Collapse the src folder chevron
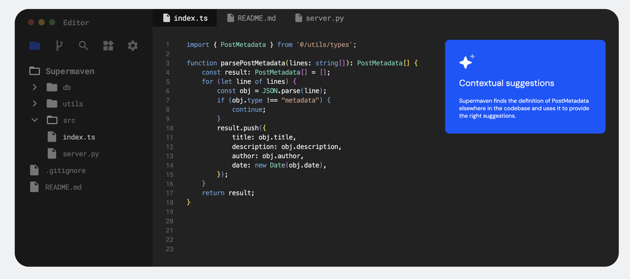Image resolution: width=630 pixels, height=279 pixels. (35, 120)
